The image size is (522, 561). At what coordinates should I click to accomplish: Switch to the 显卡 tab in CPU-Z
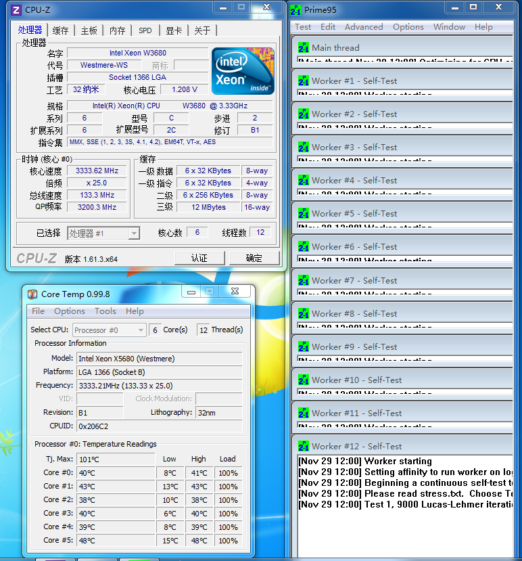(174, 30)
